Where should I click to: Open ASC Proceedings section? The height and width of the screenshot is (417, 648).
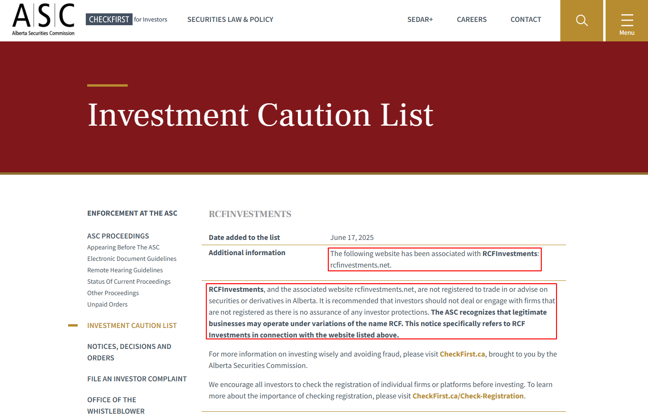pos(118,236)
